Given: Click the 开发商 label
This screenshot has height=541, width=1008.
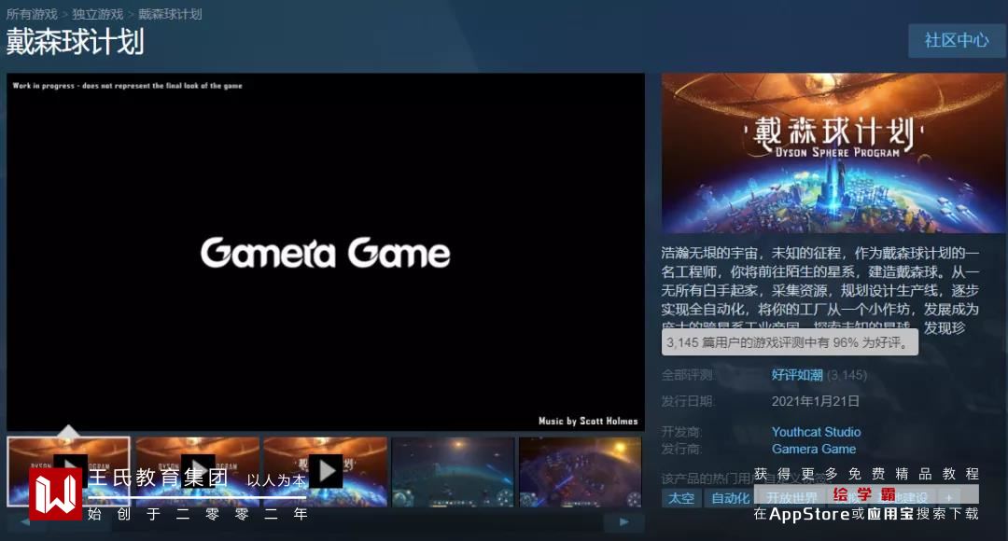Looking at the screenshot, I should point(680,432).
